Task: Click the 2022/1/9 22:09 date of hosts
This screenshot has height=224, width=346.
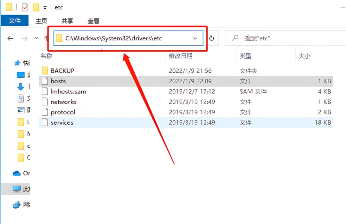Action: [x=190, y=81]
